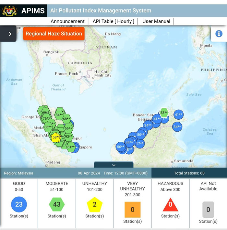
Task: Click the MODERATE 51-100 heading
Action: tap(57, 186)
